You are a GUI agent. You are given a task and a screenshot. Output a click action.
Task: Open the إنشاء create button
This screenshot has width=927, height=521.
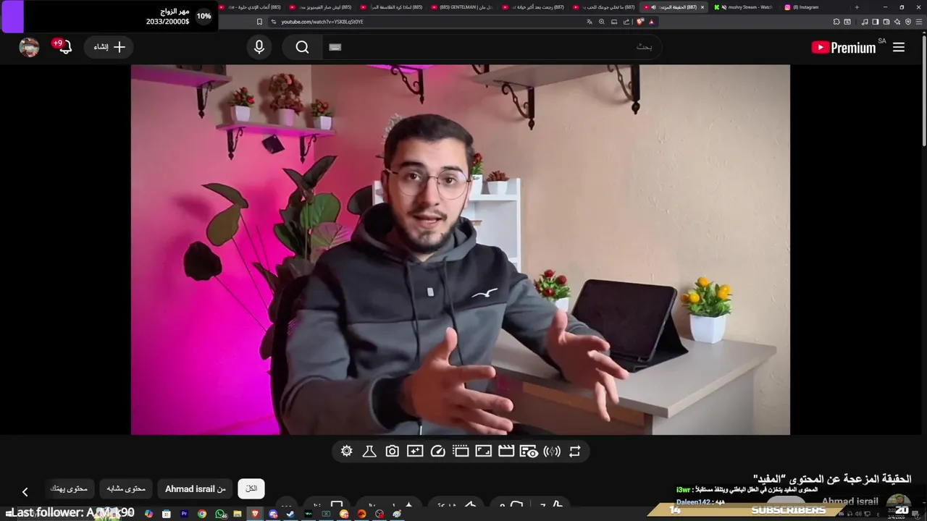coord(109,47)
